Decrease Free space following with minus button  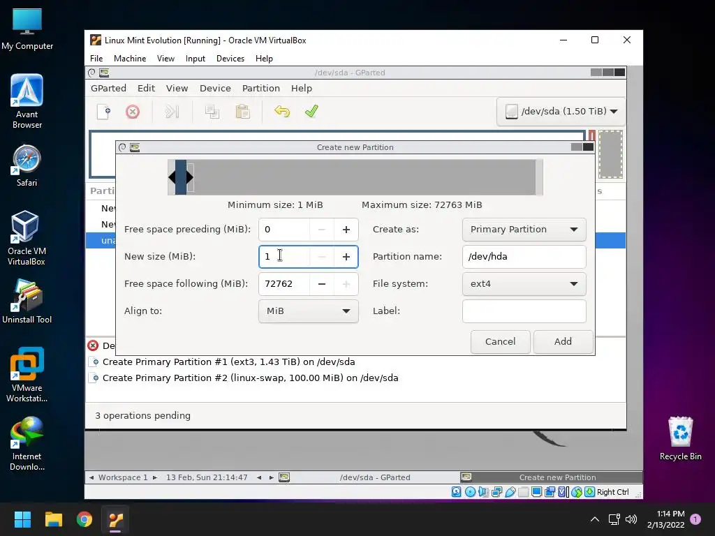click(321, 283)
